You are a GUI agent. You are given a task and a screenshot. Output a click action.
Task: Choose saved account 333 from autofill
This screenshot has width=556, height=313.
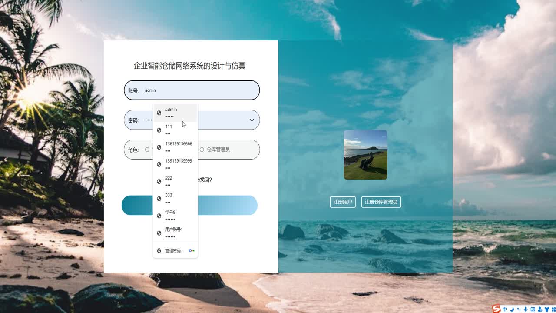[175, 199]
